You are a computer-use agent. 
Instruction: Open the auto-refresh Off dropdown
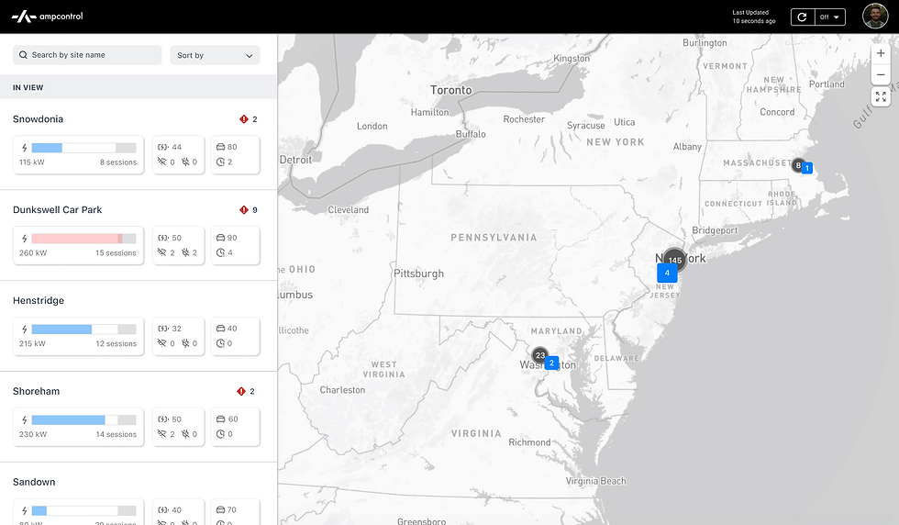[829, 17]
